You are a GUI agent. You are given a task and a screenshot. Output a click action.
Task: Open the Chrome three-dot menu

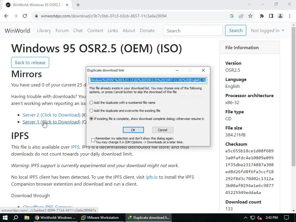290,16
